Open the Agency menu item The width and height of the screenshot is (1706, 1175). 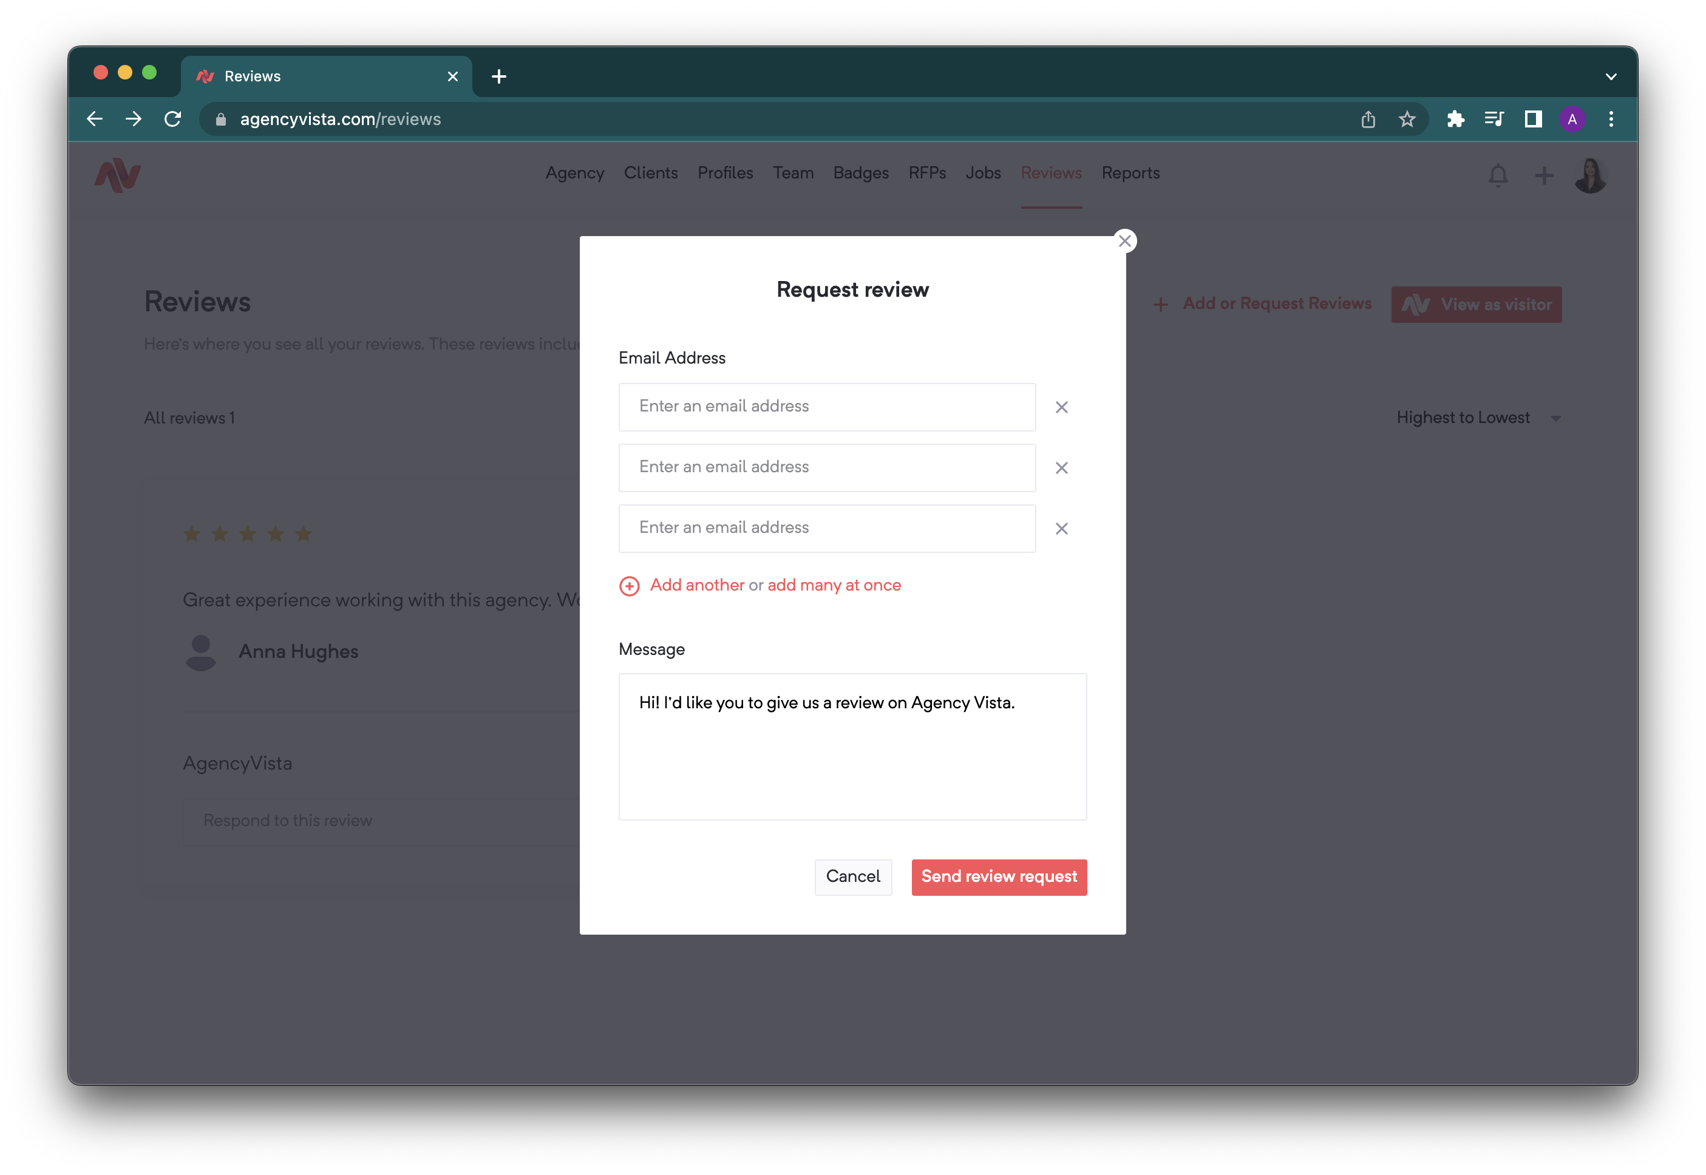pos(574,173)
